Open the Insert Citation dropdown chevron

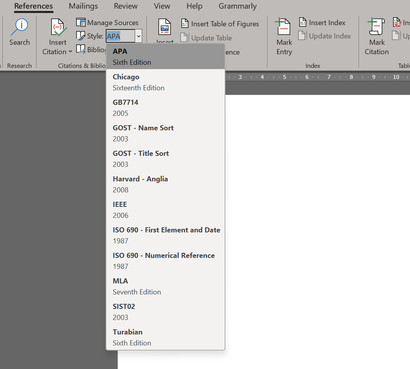[x=70, y=52]
